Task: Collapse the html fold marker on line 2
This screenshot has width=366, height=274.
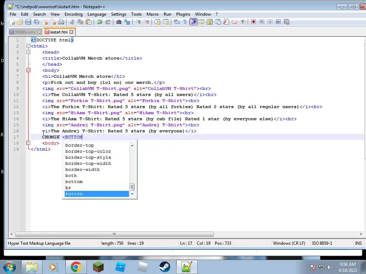Action: [x=29, y=46]
